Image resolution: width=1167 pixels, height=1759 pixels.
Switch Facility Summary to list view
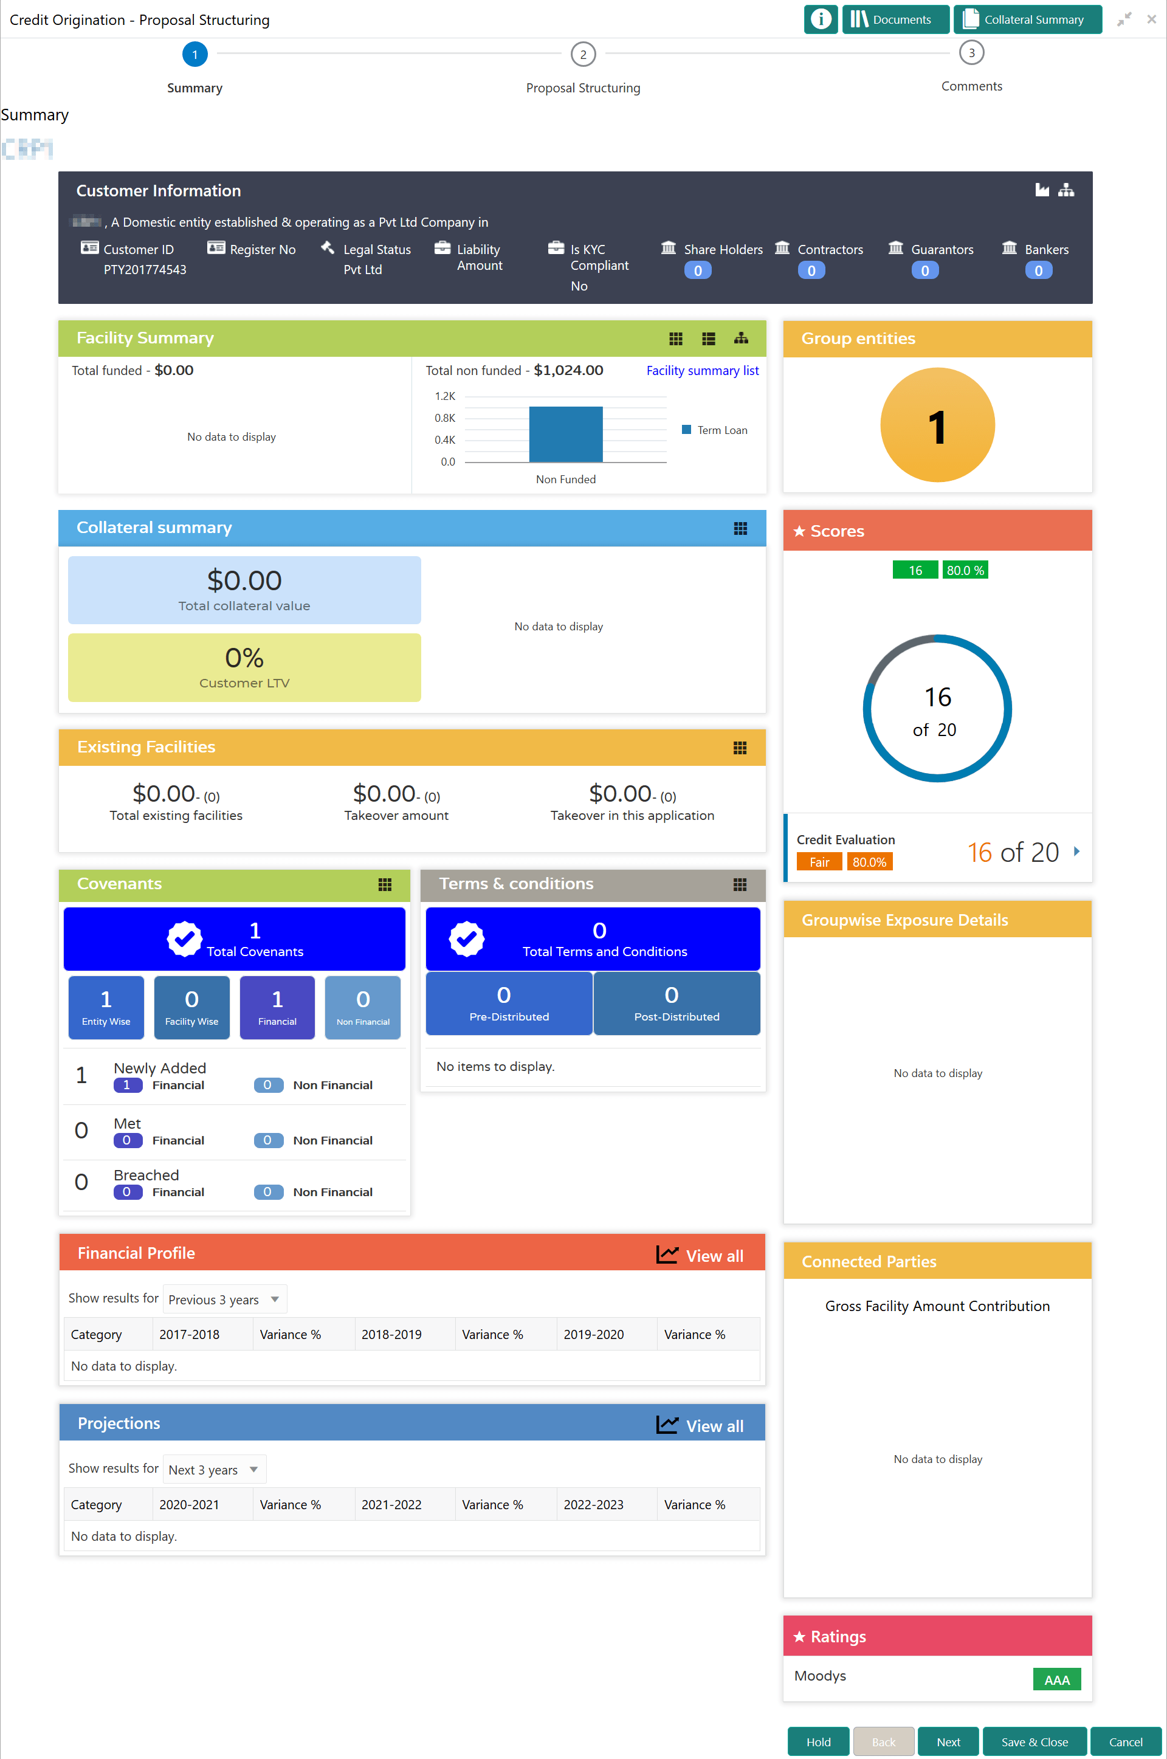click(x=707, y=339)
